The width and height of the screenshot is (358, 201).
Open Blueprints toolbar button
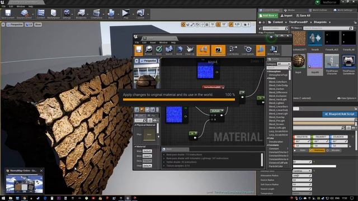(x=81, y=13)
